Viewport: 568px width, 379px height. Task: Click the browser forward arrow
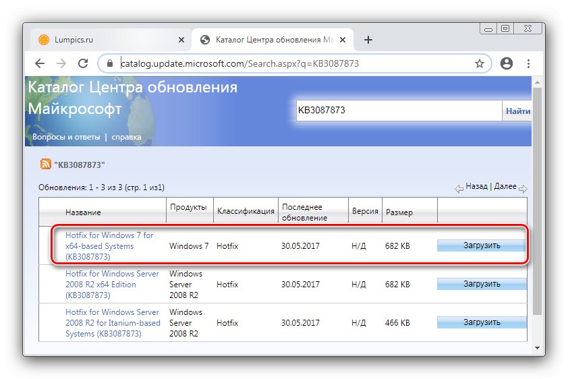point(61,63)
